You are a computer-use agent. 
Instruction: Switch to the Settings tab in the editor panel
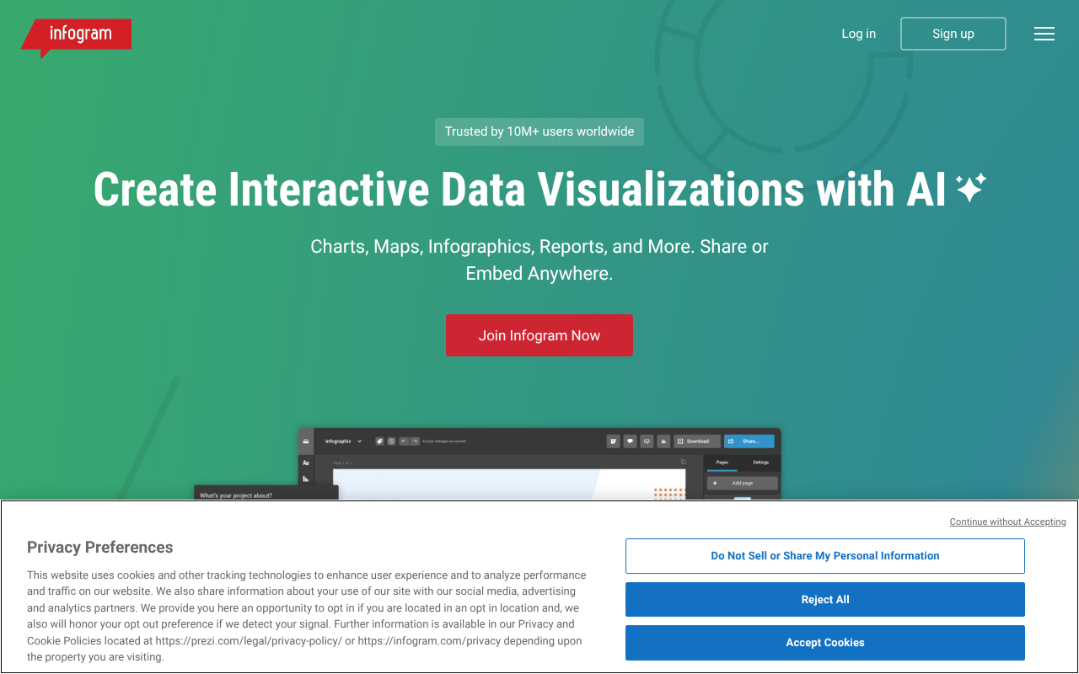tap(760, 463)
